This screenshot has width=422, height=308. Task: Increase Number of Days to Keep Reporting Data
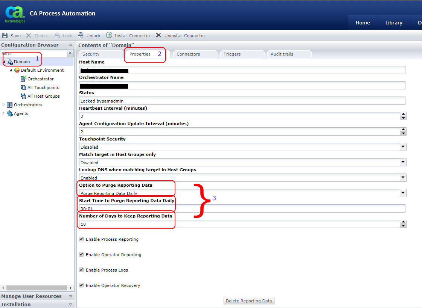coord(403,222)
